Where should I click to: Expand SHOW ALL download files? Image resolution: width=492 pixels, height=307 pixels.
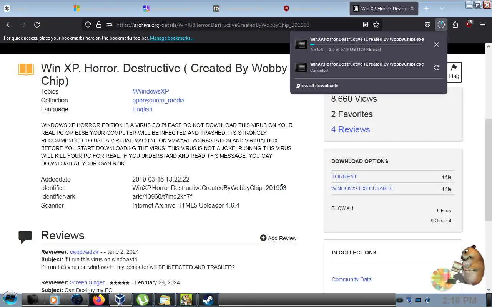pyautogui.click(x=343, y=208)
